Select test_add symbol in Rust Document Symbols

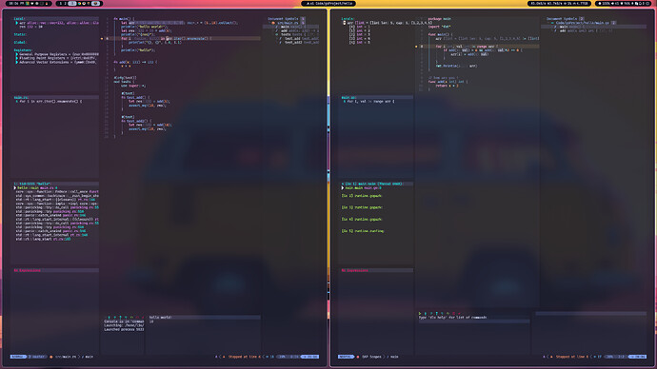click(293, 38)
